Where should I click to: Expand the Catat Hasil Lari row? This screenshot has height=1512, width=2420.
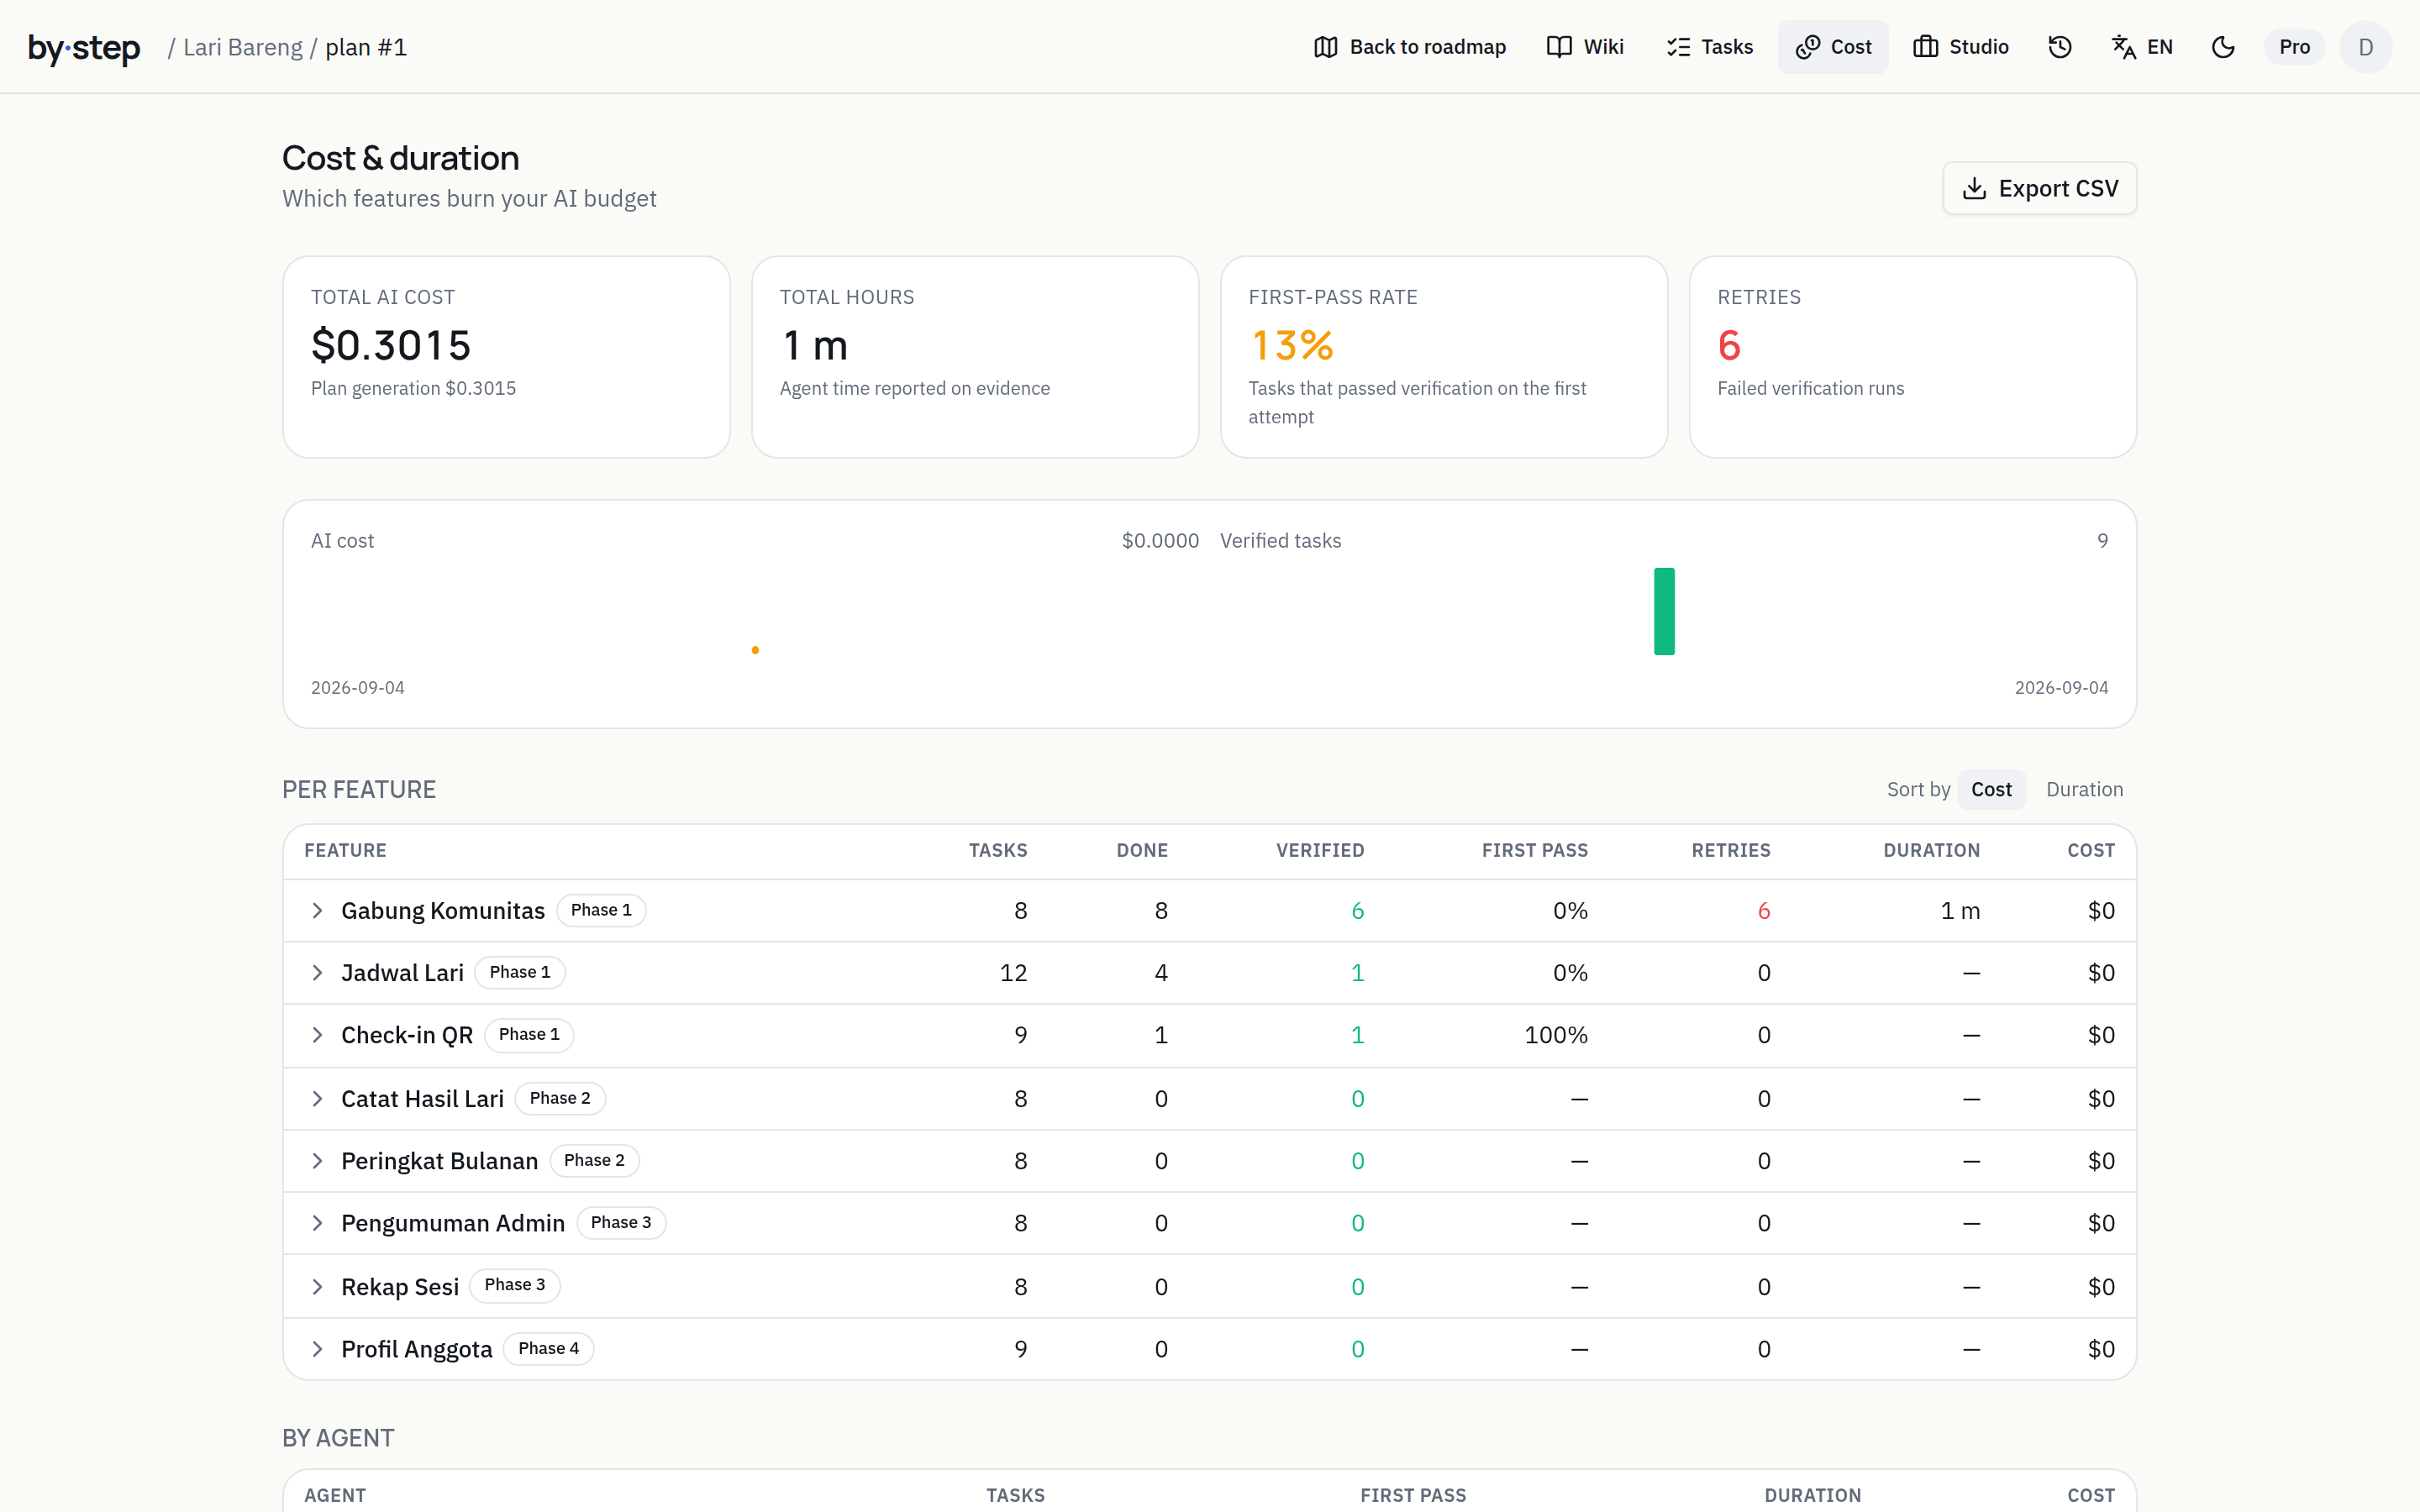point(317,1098)
